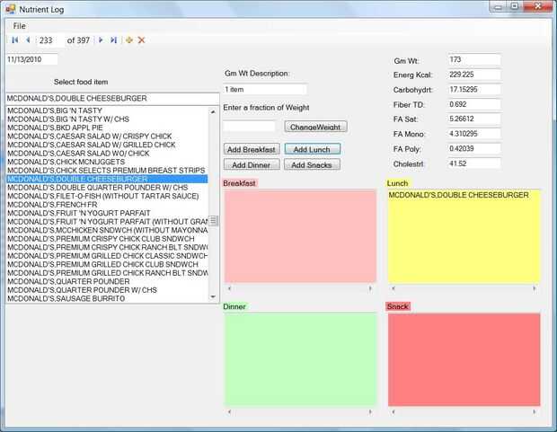Go to previous record arrow
This screenshot has height=432, width=557.
pyautogui.click(x=28, y=40)
